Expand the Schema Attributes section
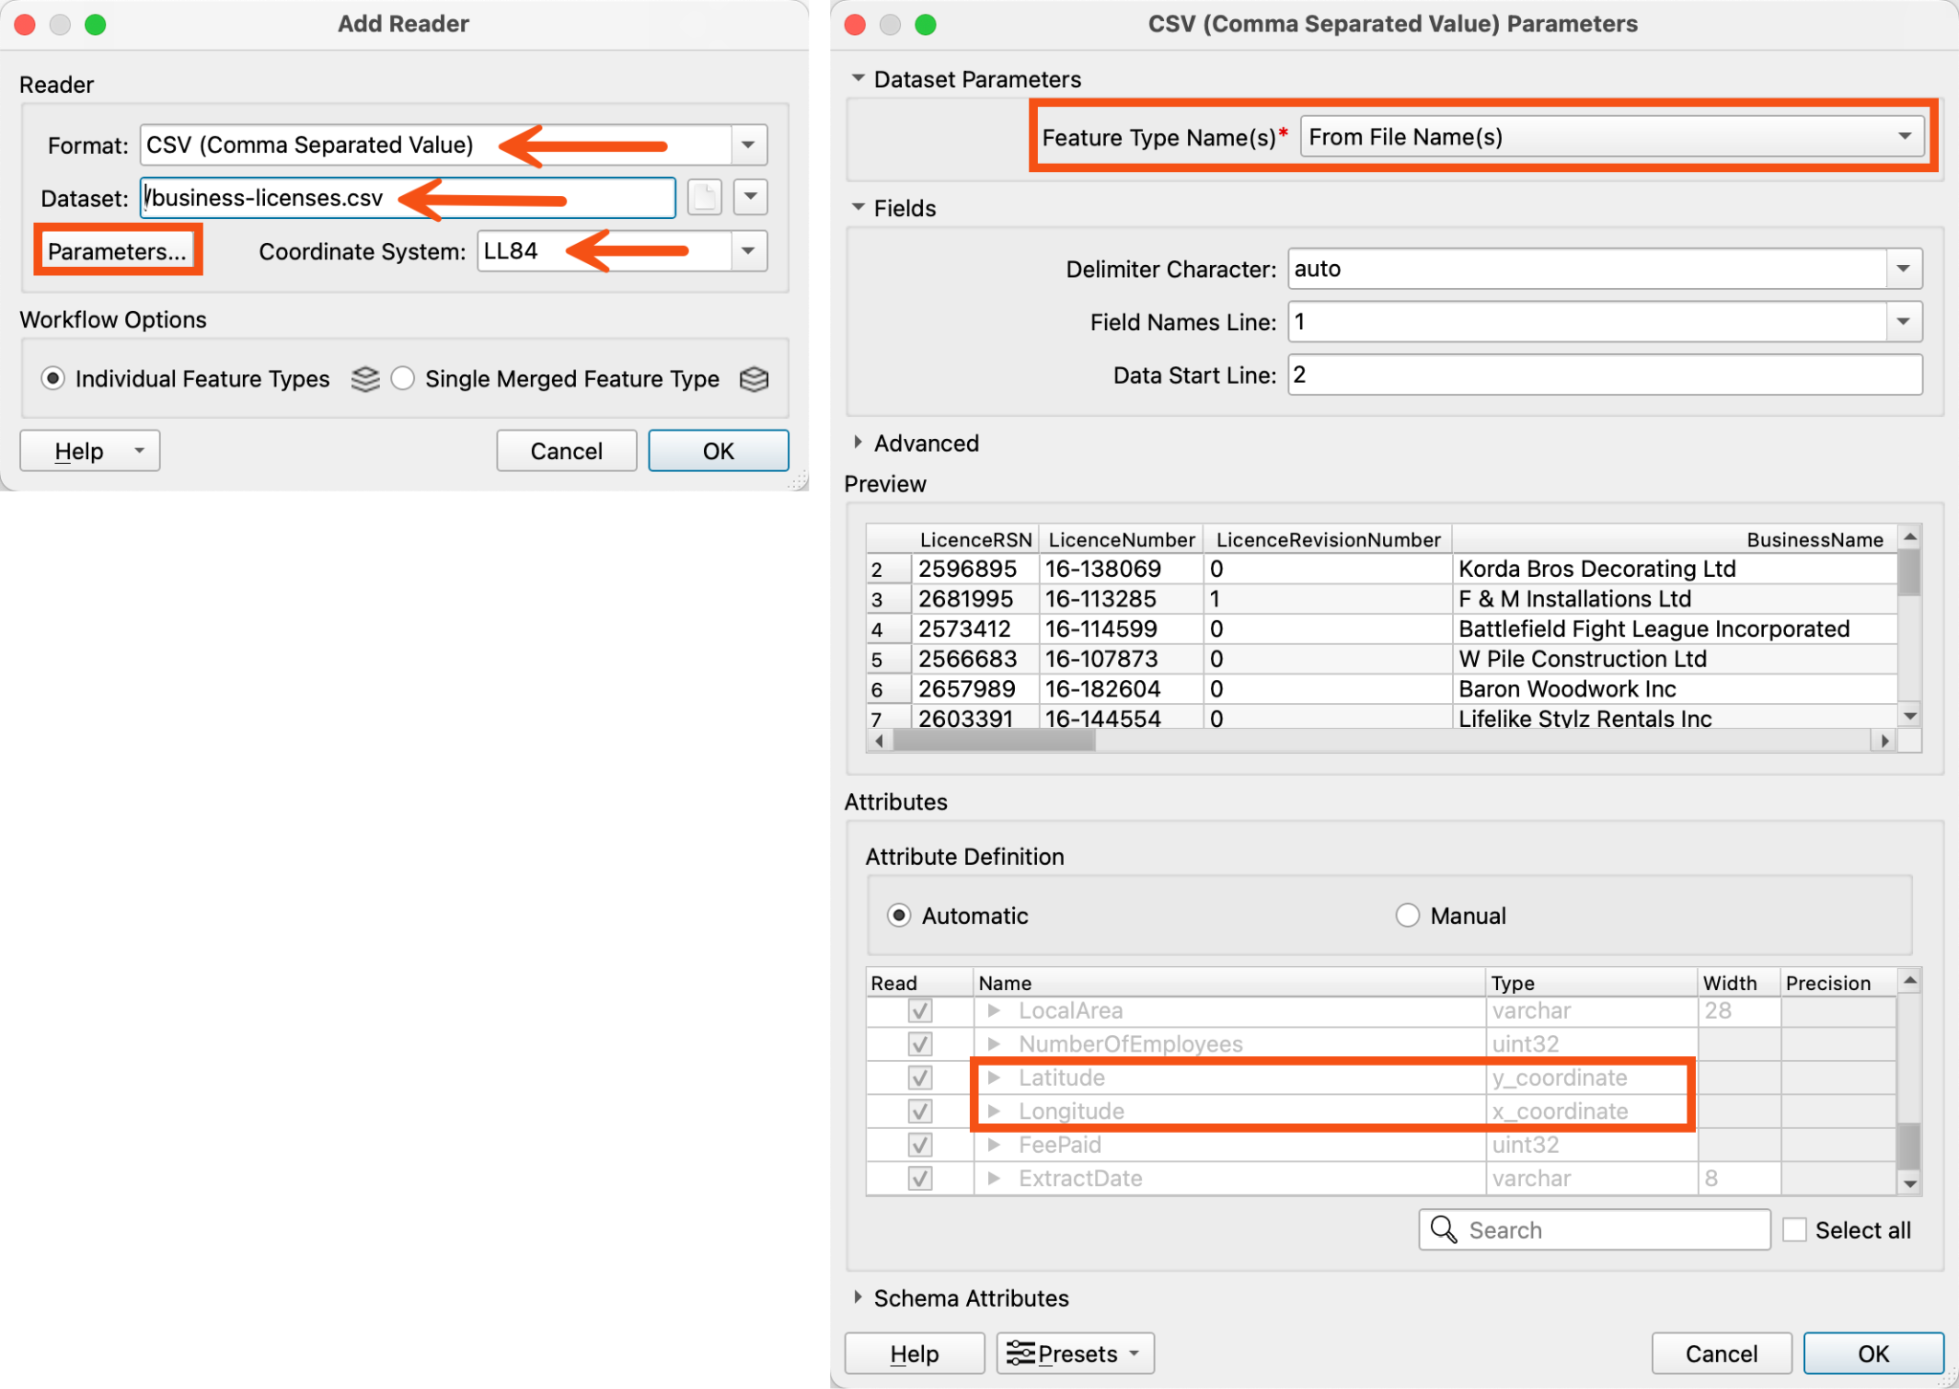1959x1389 pixels. pos(858,1298)
